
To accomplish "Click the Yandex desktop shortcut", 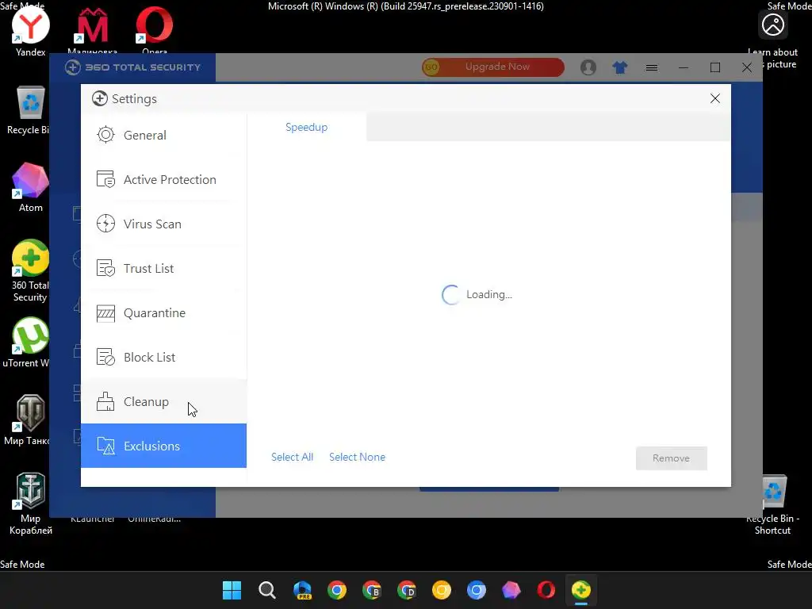I will pos(31,31).
